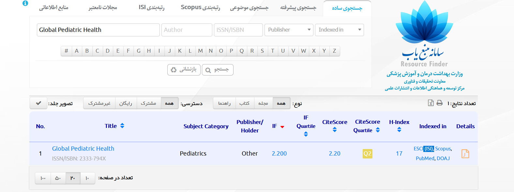Click the Resource Finder lotus logo
The width and height of the screenshot is (514, 192).
424,34
